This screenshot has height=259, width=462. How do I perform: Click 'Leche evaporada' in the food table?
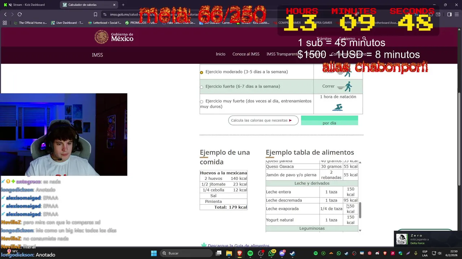pyautogui.click(x=282, y=209)
